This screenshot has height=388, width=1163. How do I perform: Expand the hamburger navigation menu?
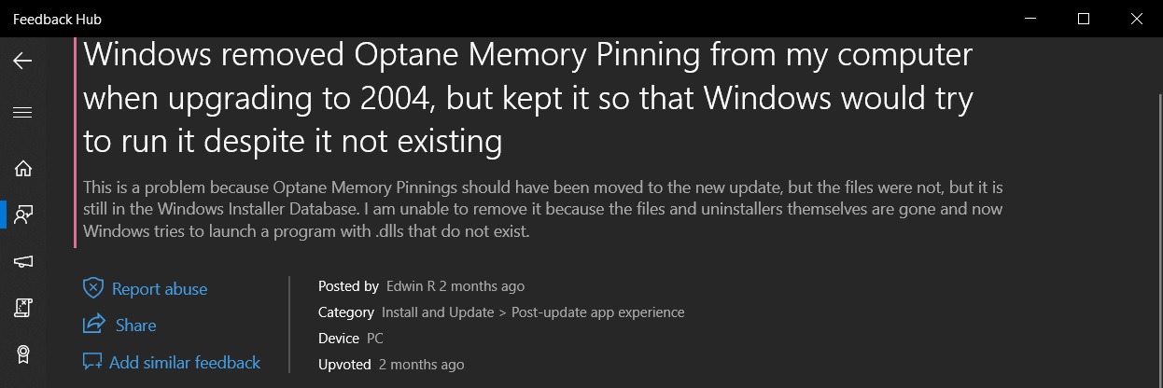point(22,113)
